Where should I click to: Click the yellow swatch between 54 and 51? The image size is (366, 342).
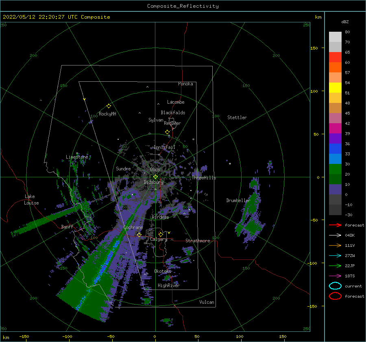click(335, 88)
